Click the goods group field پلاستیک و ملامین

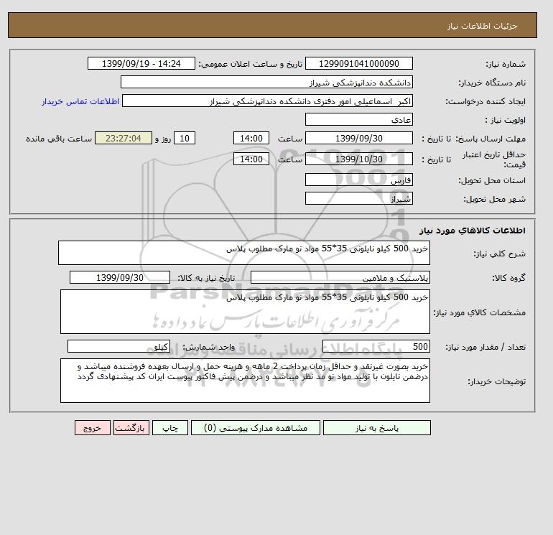340,277
